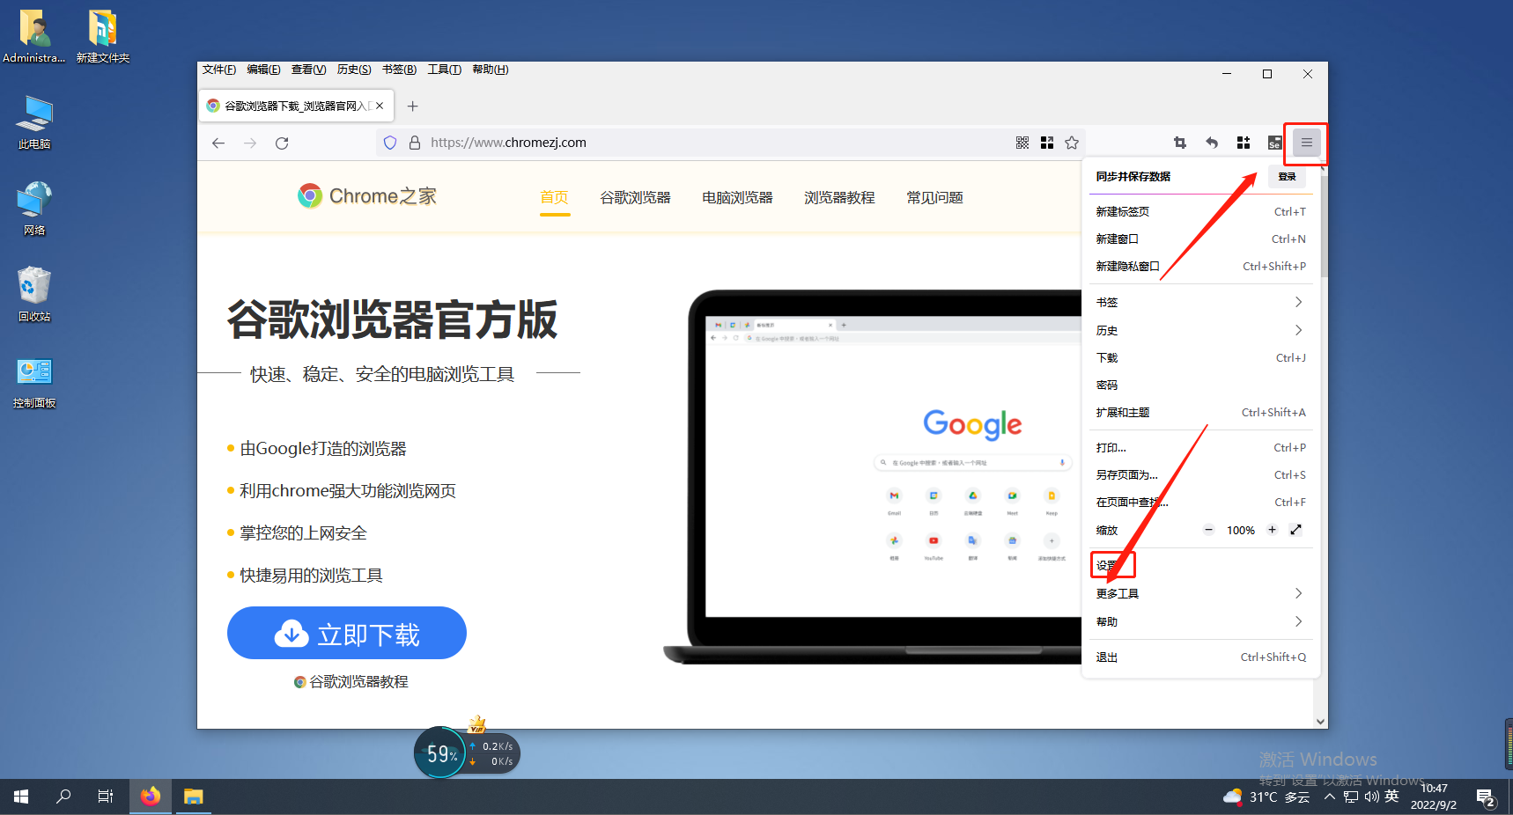This screenshot has height=815, width=1513.
Task: Go to the 首页 nav link
Action: pos(554,197)
